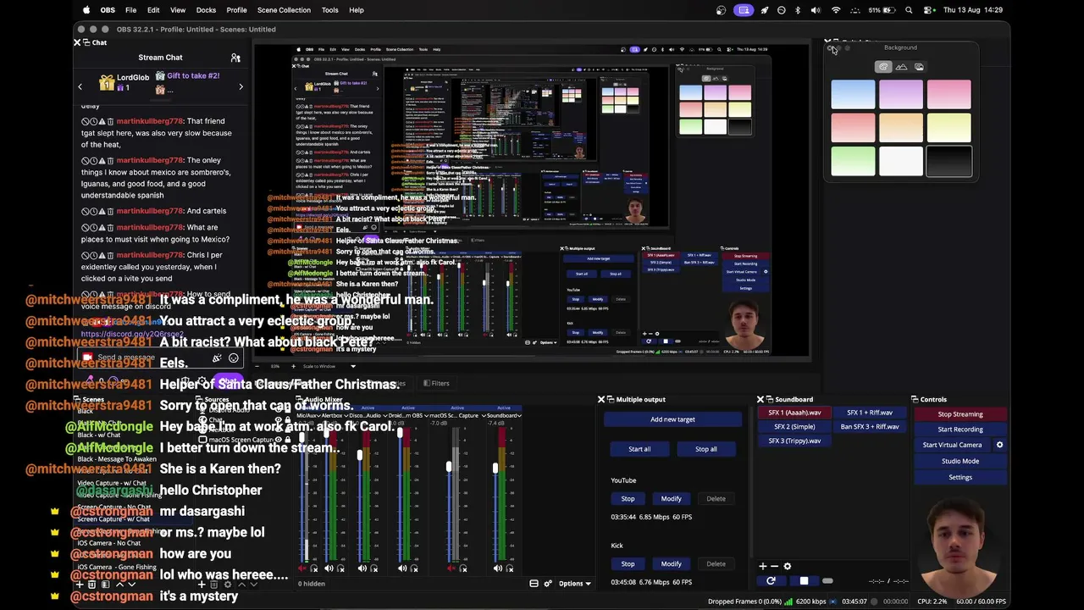The image size is (1084, 610).
Task: Open the audio mixer advanced properties gear
Action: pyautogui.click(x=548, y=584)
